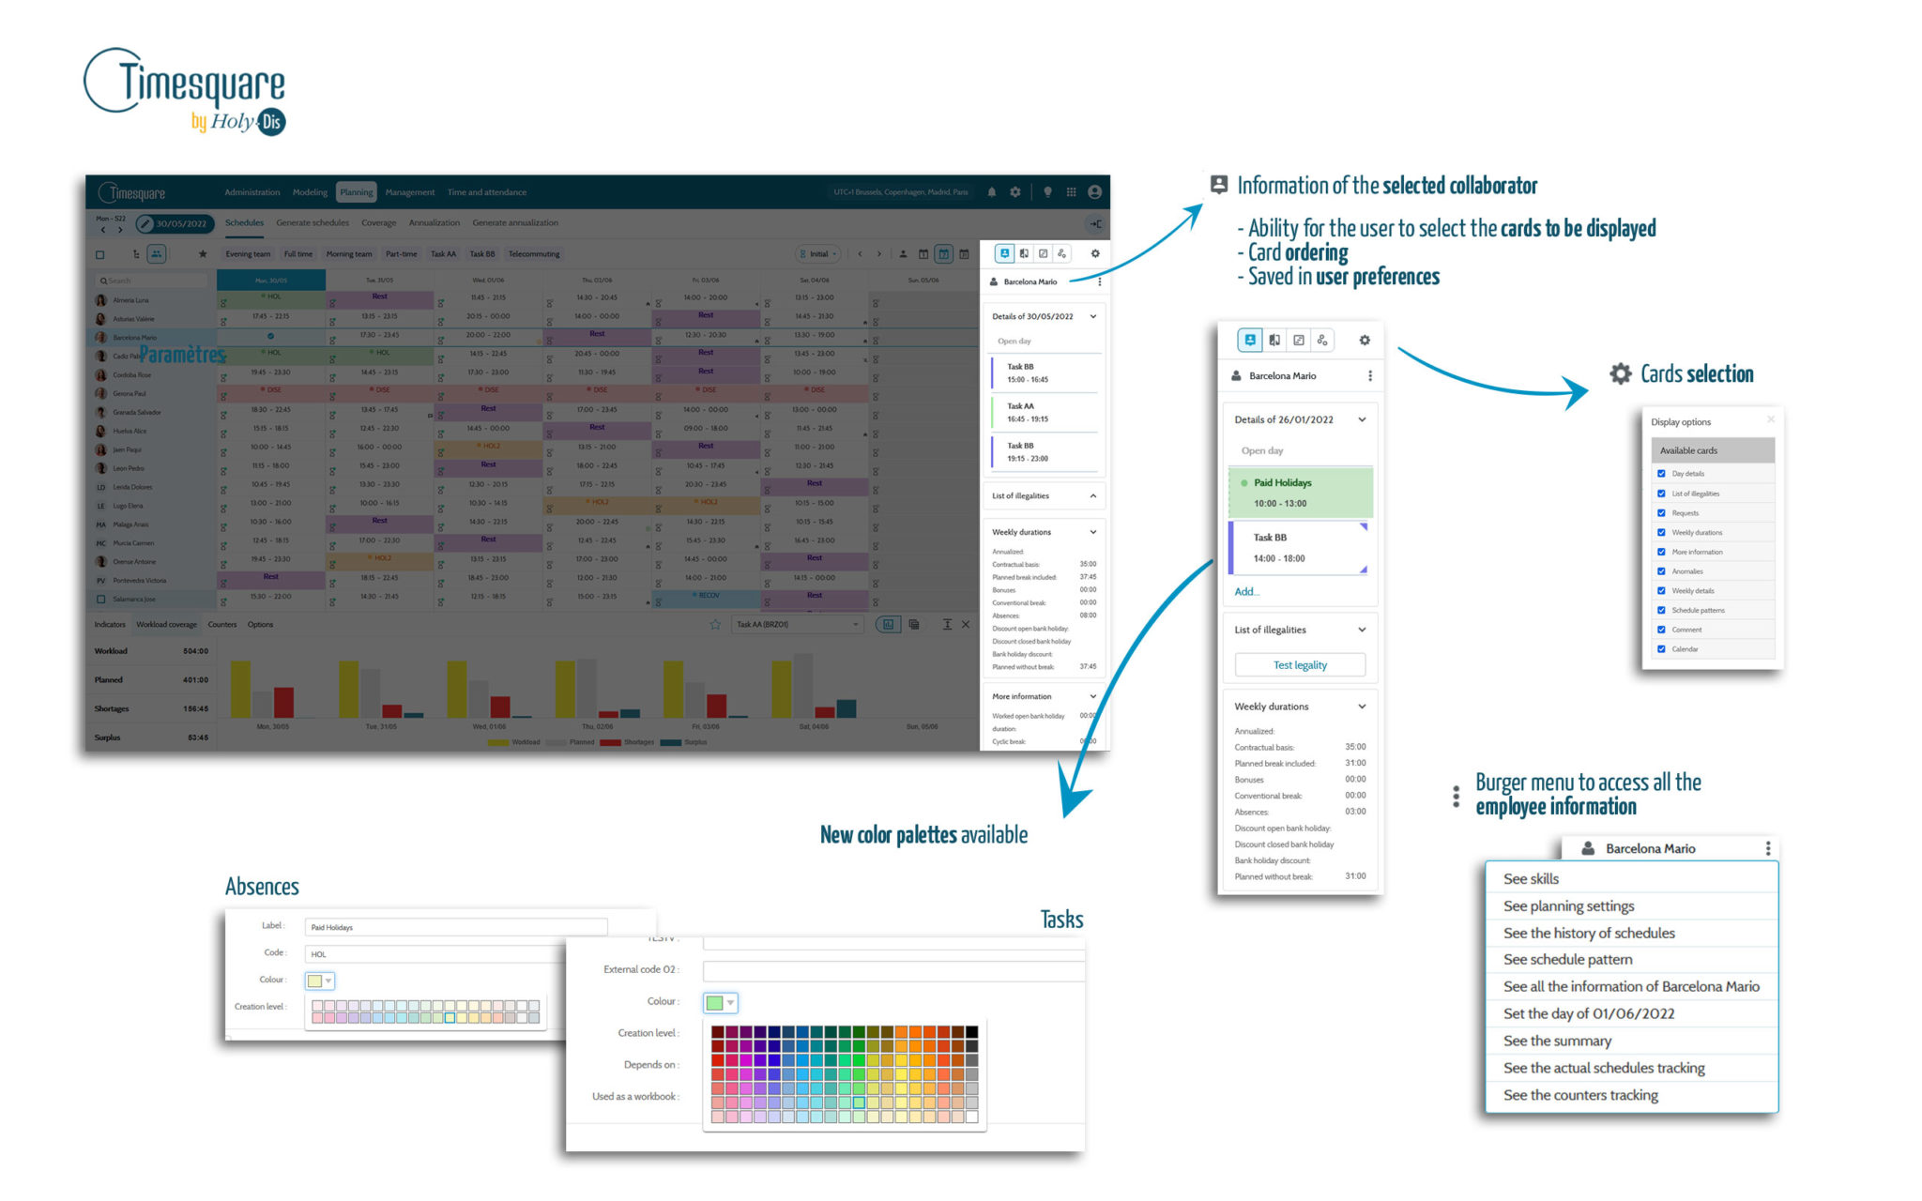This screenshot has width=1922, height=1201.
Task: Click the favorites star icon in the schedule toolbar
Action: (202, 254)
